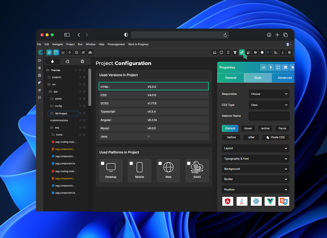
Task: Click the Vue framework logo tile
Action: (270, 201)
